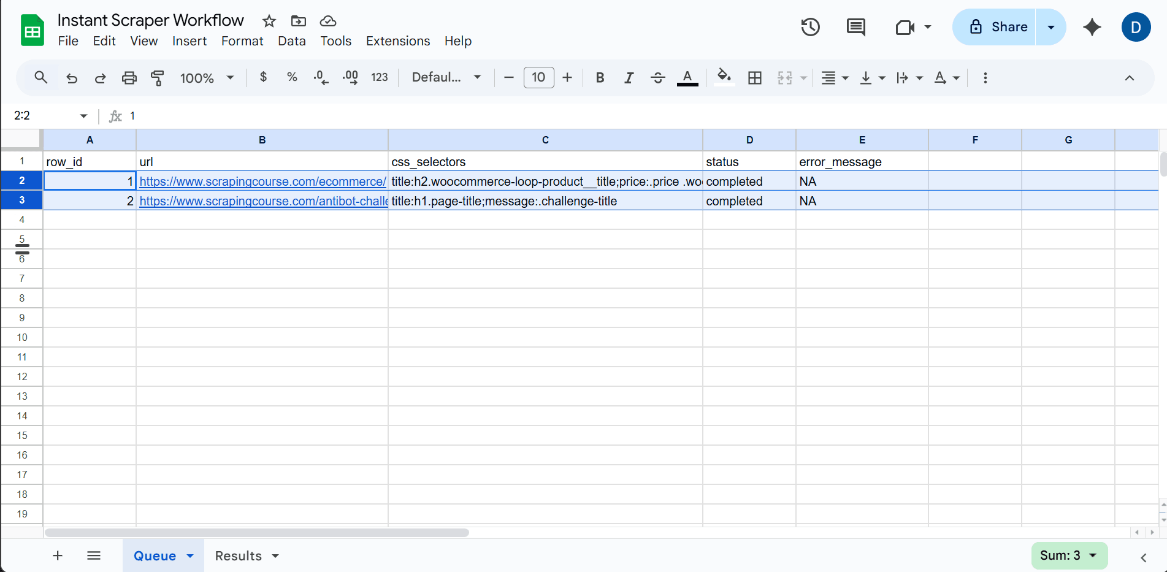Open share options dropdown arrow
Screen dimensions: 1167x572
coord(1051,27)
